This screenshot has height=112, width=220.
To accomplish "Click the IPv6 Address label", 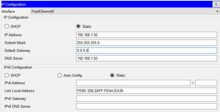I will click(x=15, y=83).
